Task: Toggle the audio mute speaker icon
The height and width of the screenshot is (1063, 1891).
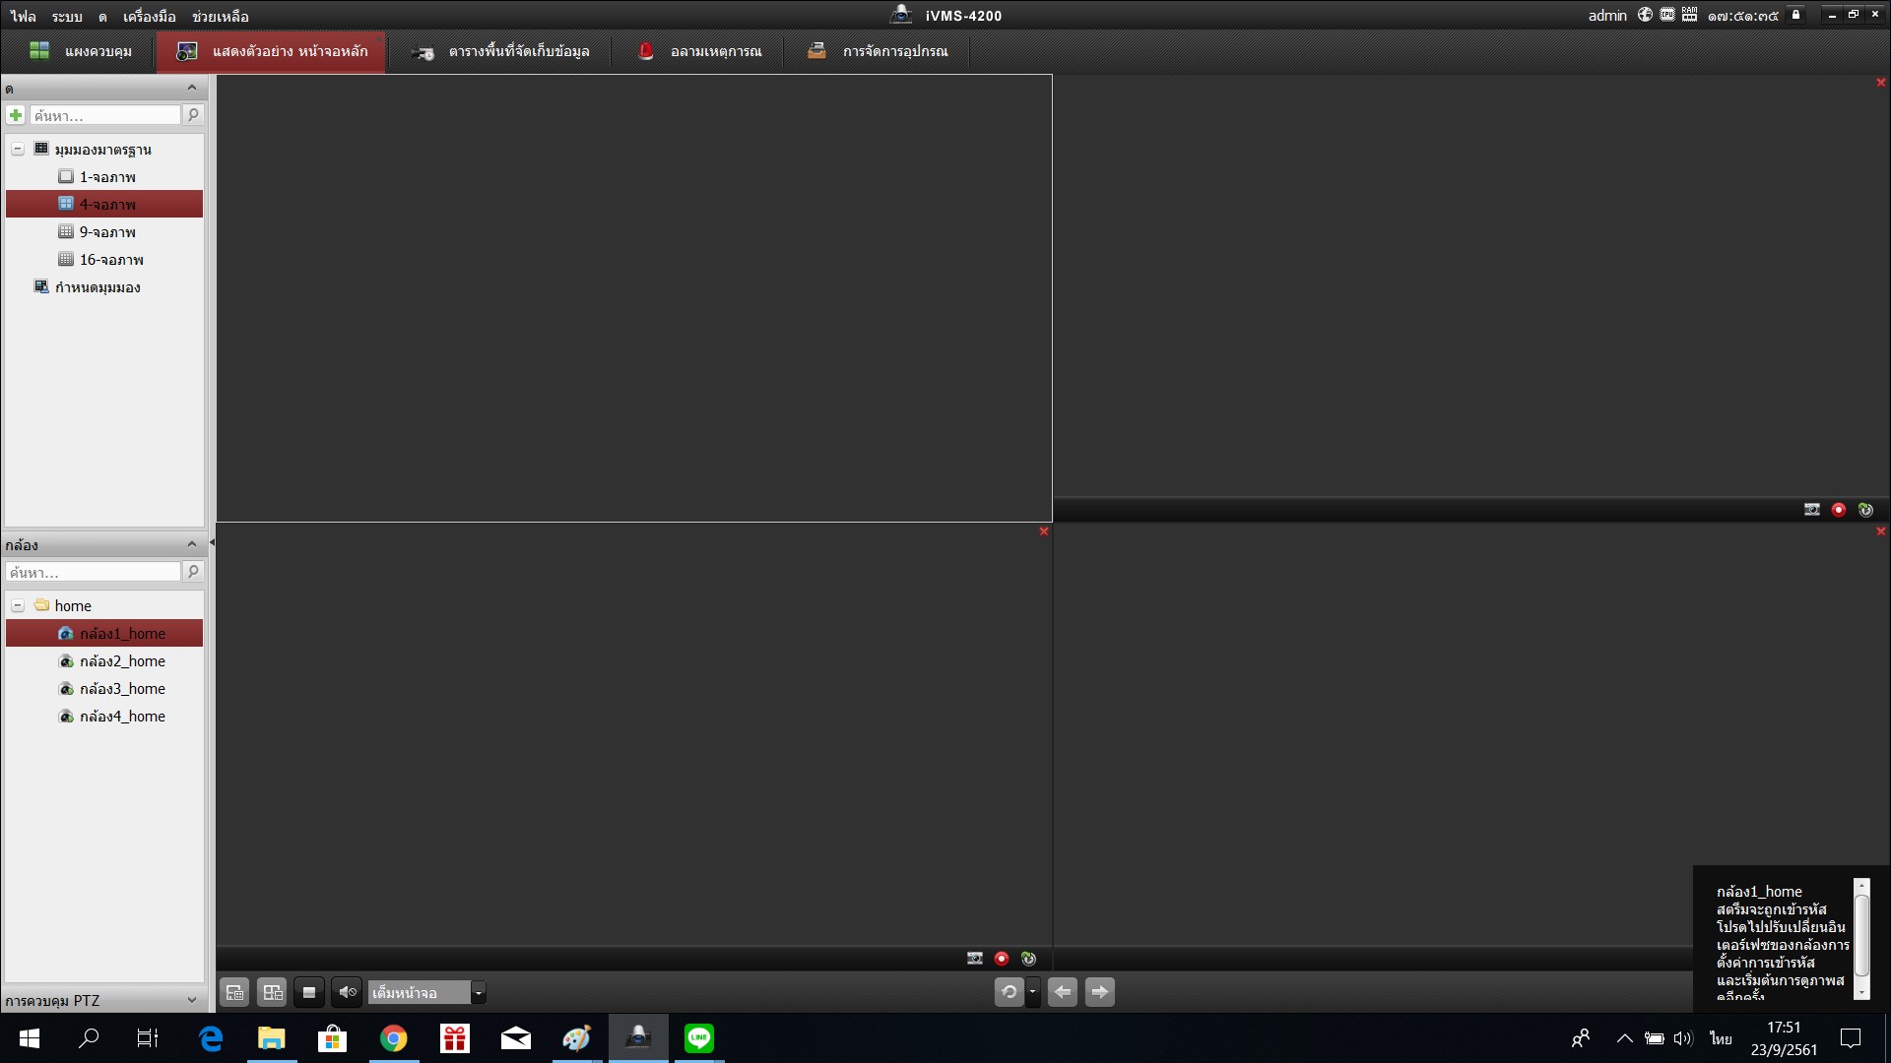Action: point(347,992)
